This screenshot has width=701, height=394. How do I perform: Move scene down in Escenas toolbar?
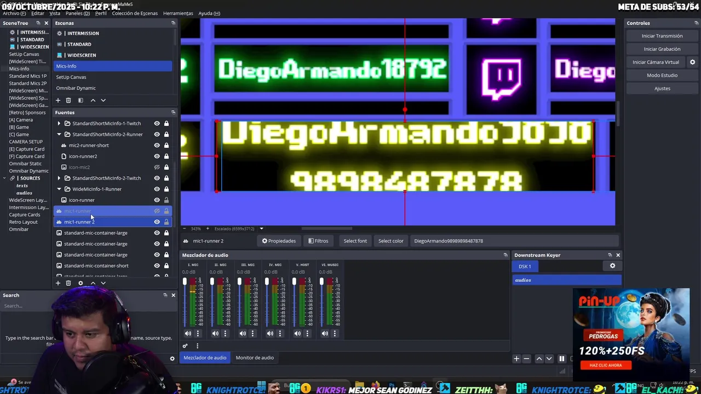(x=103, y=100)
